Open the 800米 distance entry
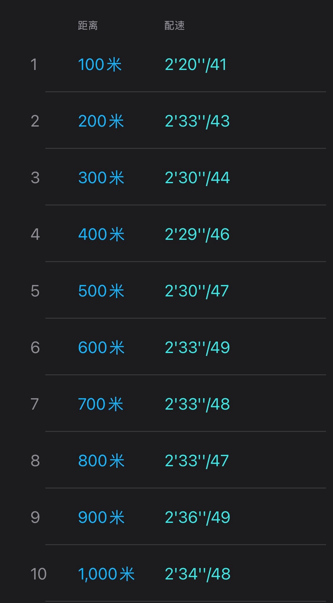The height and width of the screenshot is (603, 333). pyautogui.click(x=101, y=461)
